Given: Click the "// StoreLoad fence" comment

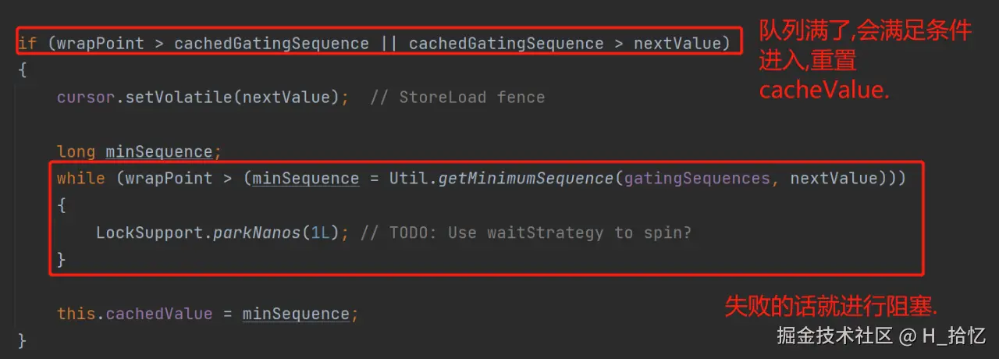Looking at the screenshot, I should click(x=457, y=98).
